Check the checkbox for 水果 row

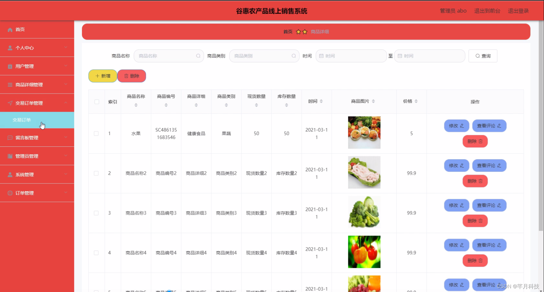coord(96,133)
